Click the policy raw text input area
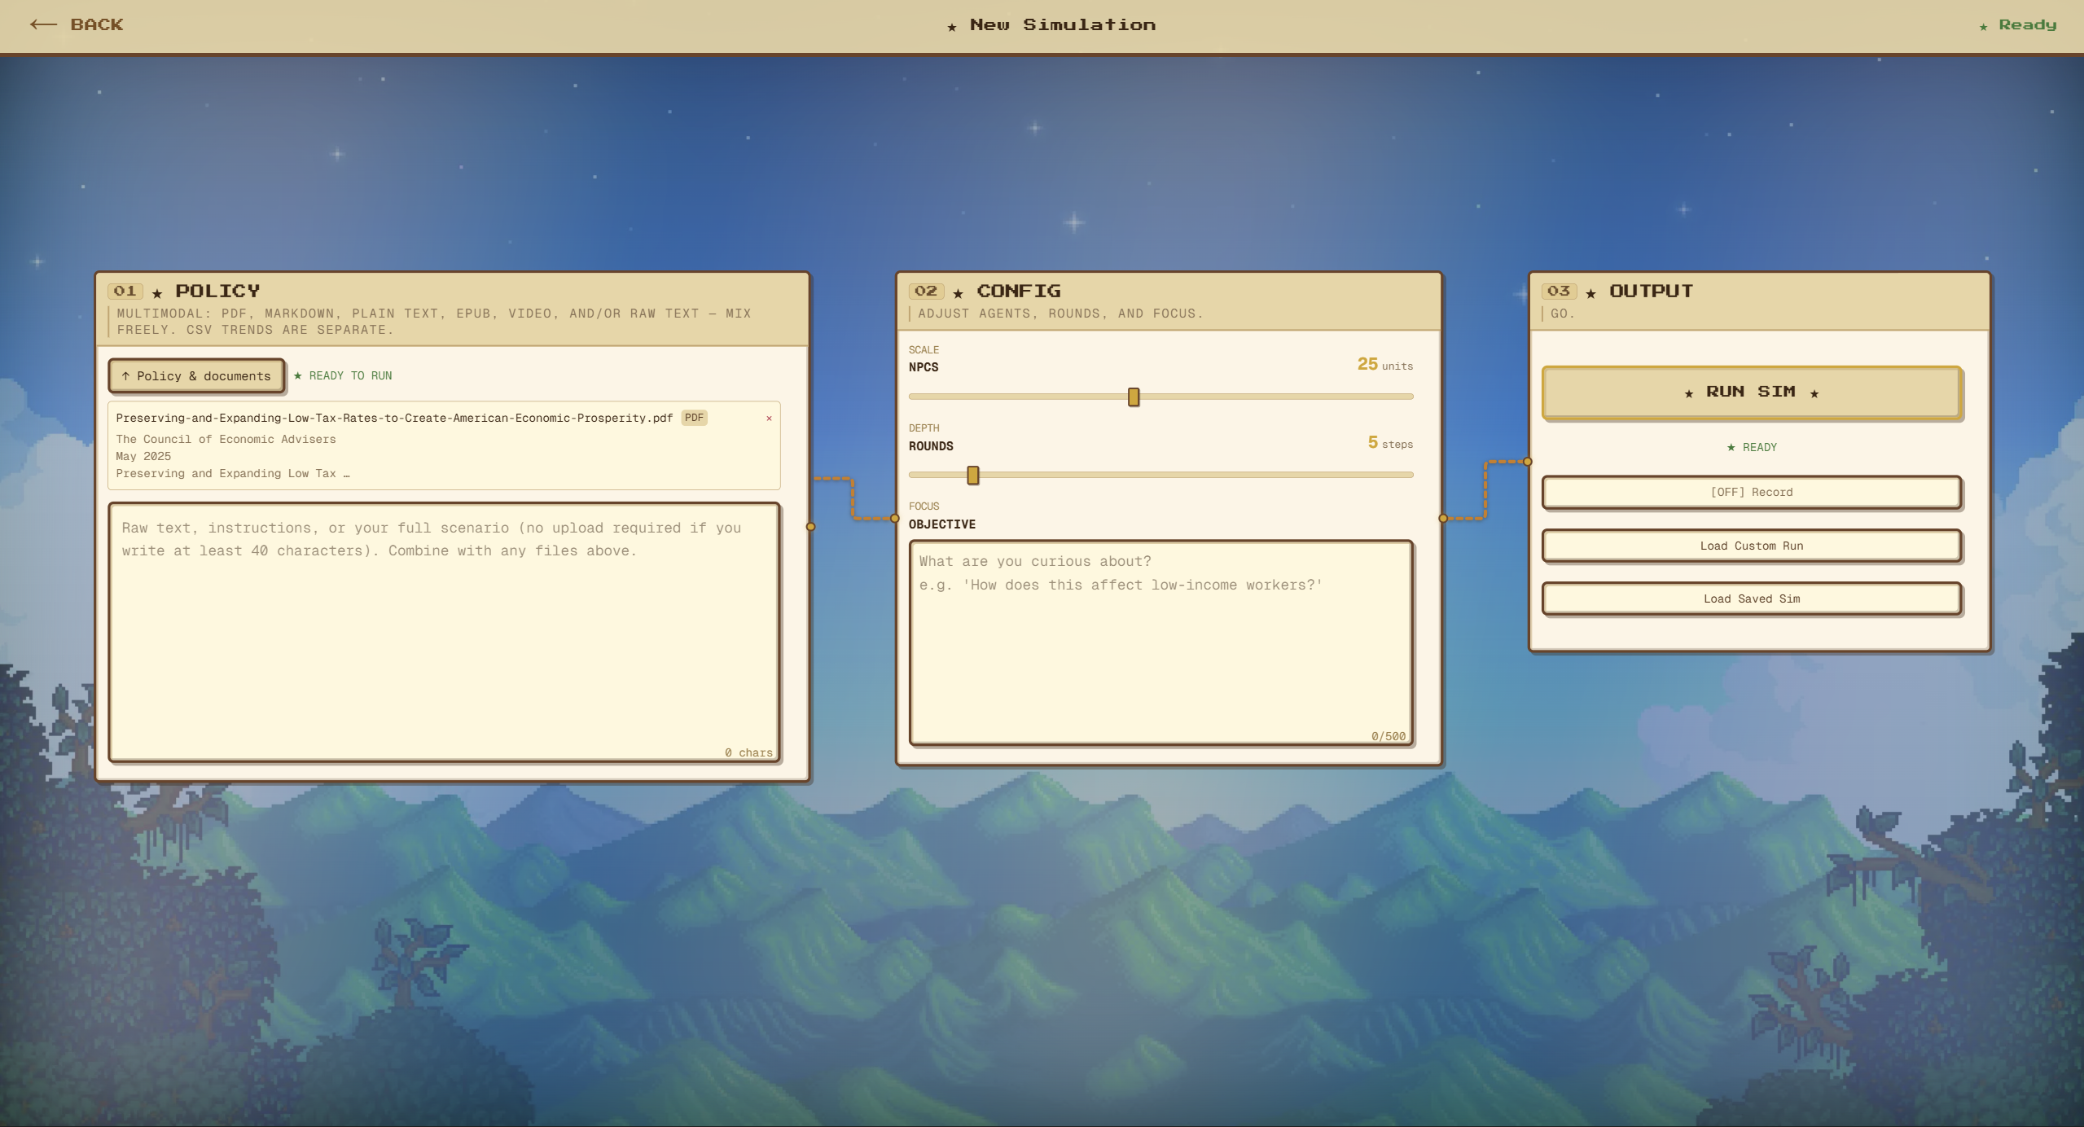2084x1127 pixels. tap(444, 631)
